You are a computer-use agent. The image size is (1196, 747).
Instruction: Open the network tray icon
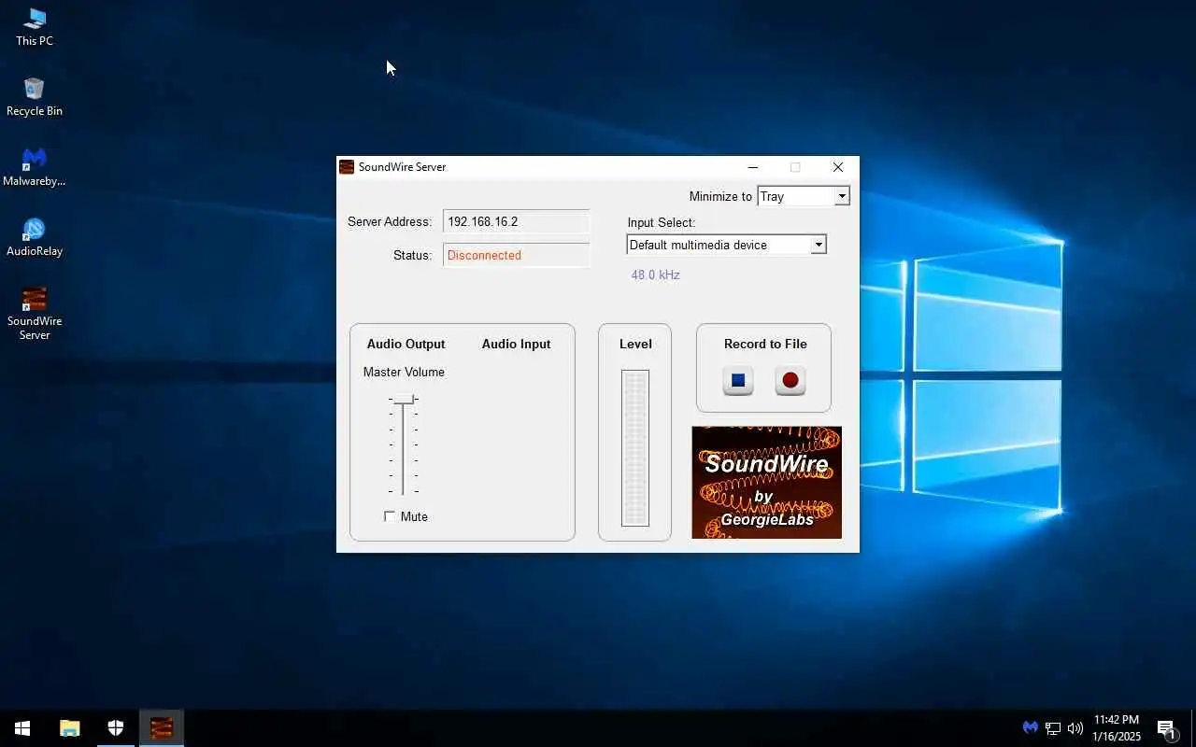1053,728
